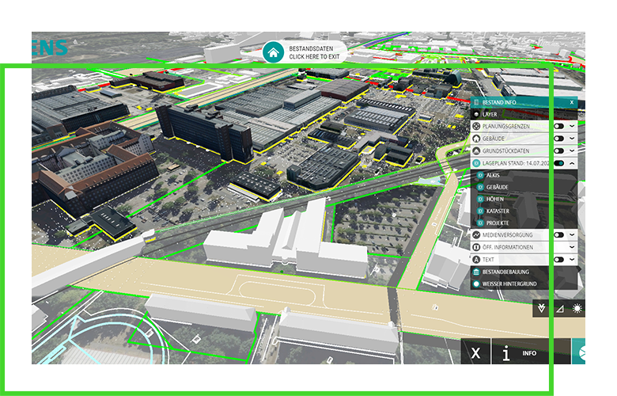Click the Medienversorgung layer label
This screenshot has width=617, height=396.
(x=508, y=235)
